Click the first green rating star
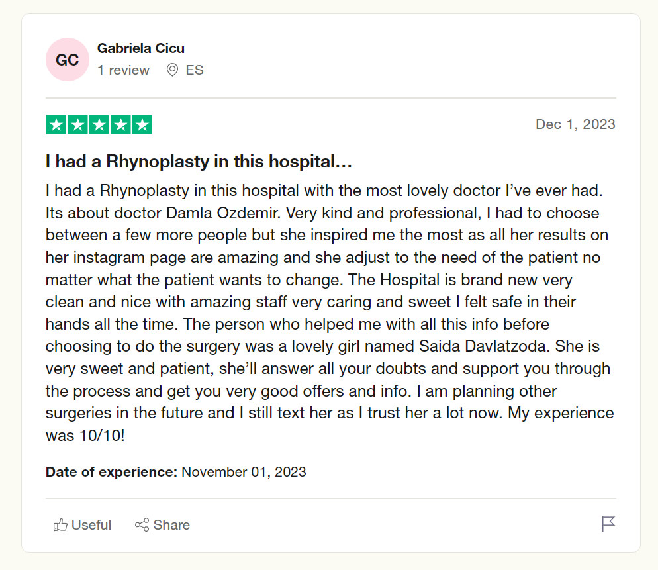The width and height of the screenshot is (658, 570). coord(56,124)
